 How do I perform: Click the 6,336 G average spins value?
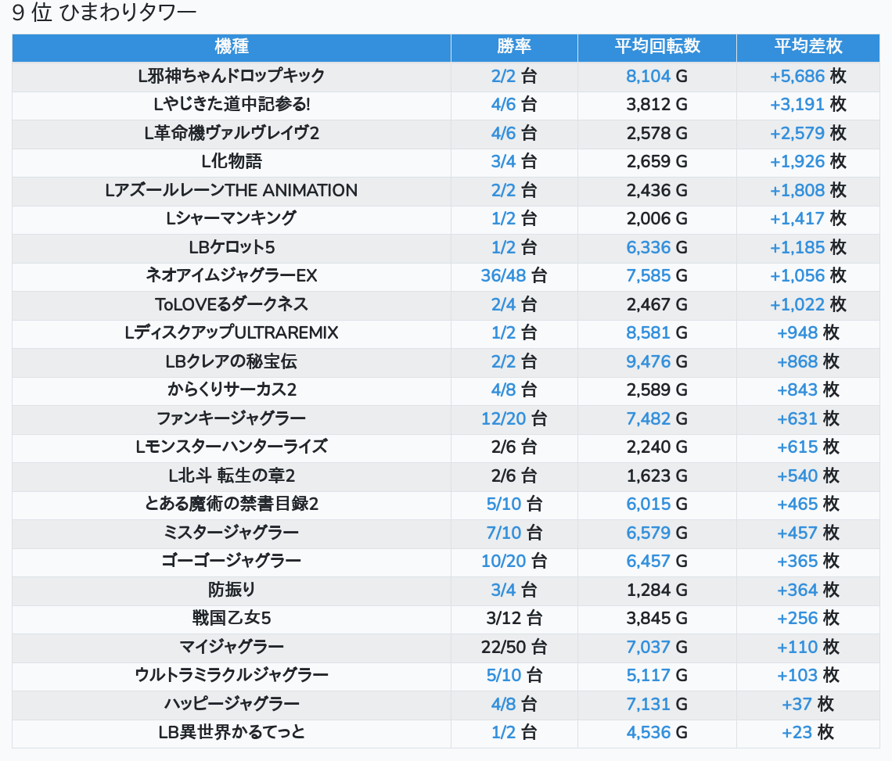(x=657, y=247)
